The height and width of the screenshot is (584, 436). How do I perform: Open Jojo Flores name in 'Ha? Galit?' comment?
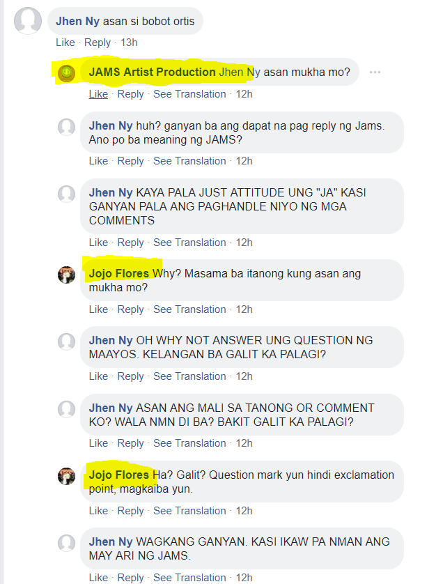coord(119,475)
